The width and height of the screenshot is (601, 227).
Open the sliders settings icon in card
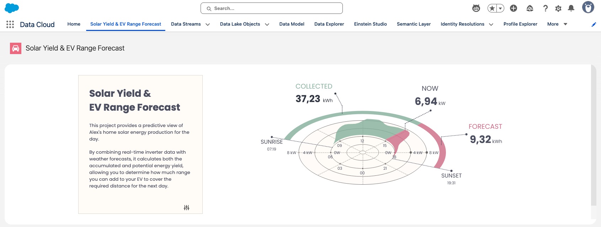pyautogui.click(x=186, y=207)
